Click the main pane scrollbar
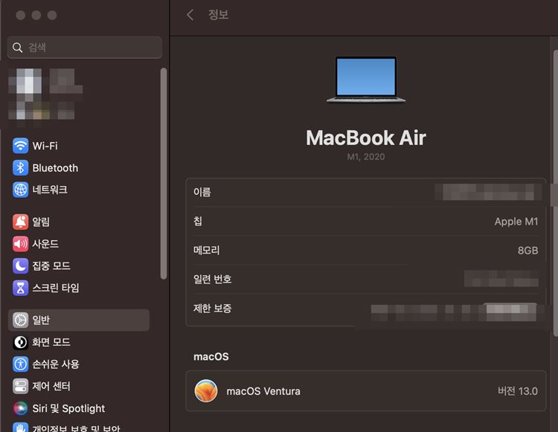This screenshot has height=432, width=558. tap(556, 194)
